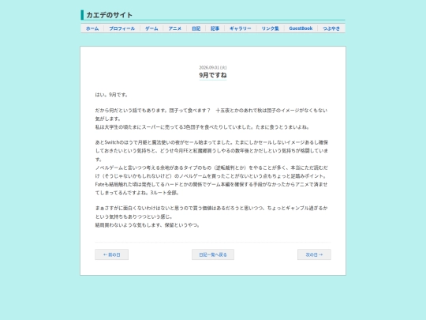Click the date 2026.09.01 text

coord(213,67)
